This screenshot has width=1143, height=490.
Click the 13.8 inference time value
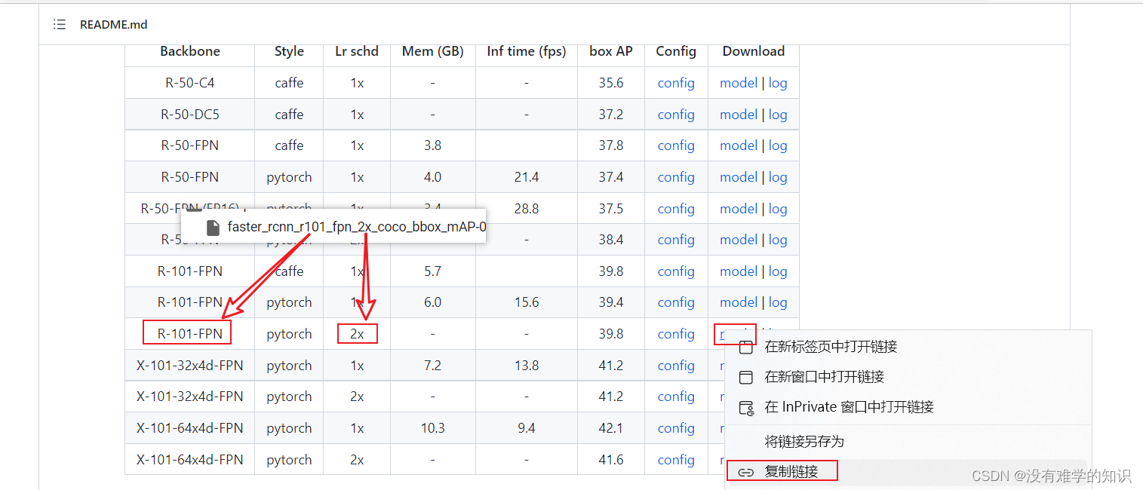[x=527, y=366]
